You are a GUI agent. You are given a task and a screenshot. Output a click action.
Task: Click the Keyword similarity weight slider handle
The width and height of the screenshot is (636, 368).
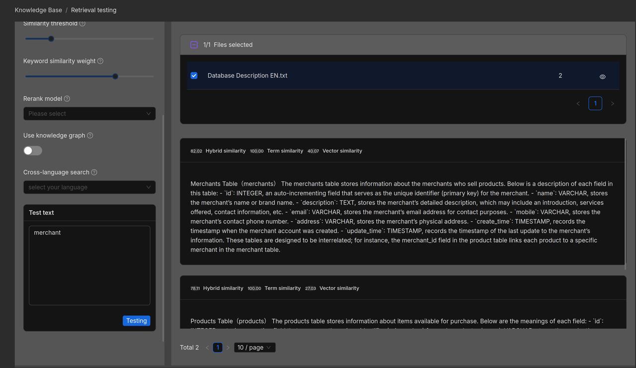point(115,77)
